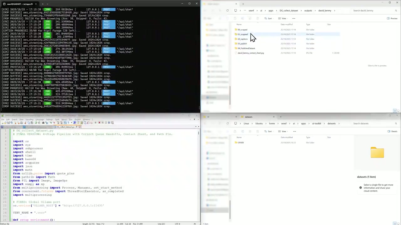Click Notepad++ Undo icon
Viewport: 401px width, 225px height.
tap(36, 122)
